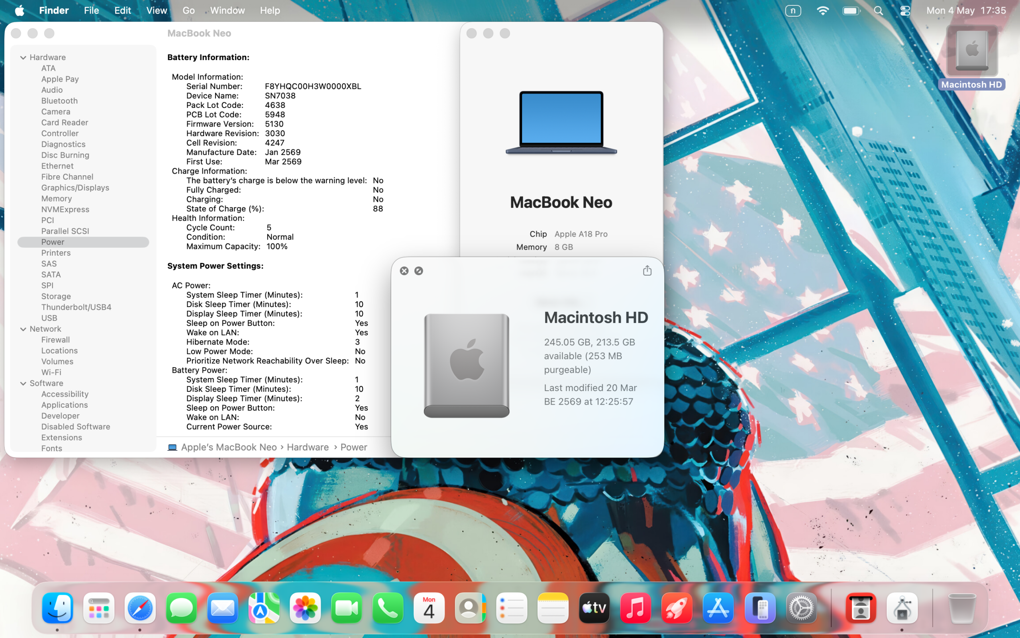
Task: Select Power item in sidebar
Action: tap(83, 242)
